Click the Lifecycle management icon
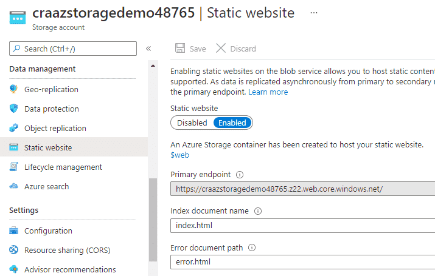This screenshot has height=276, width=435. 13,166
